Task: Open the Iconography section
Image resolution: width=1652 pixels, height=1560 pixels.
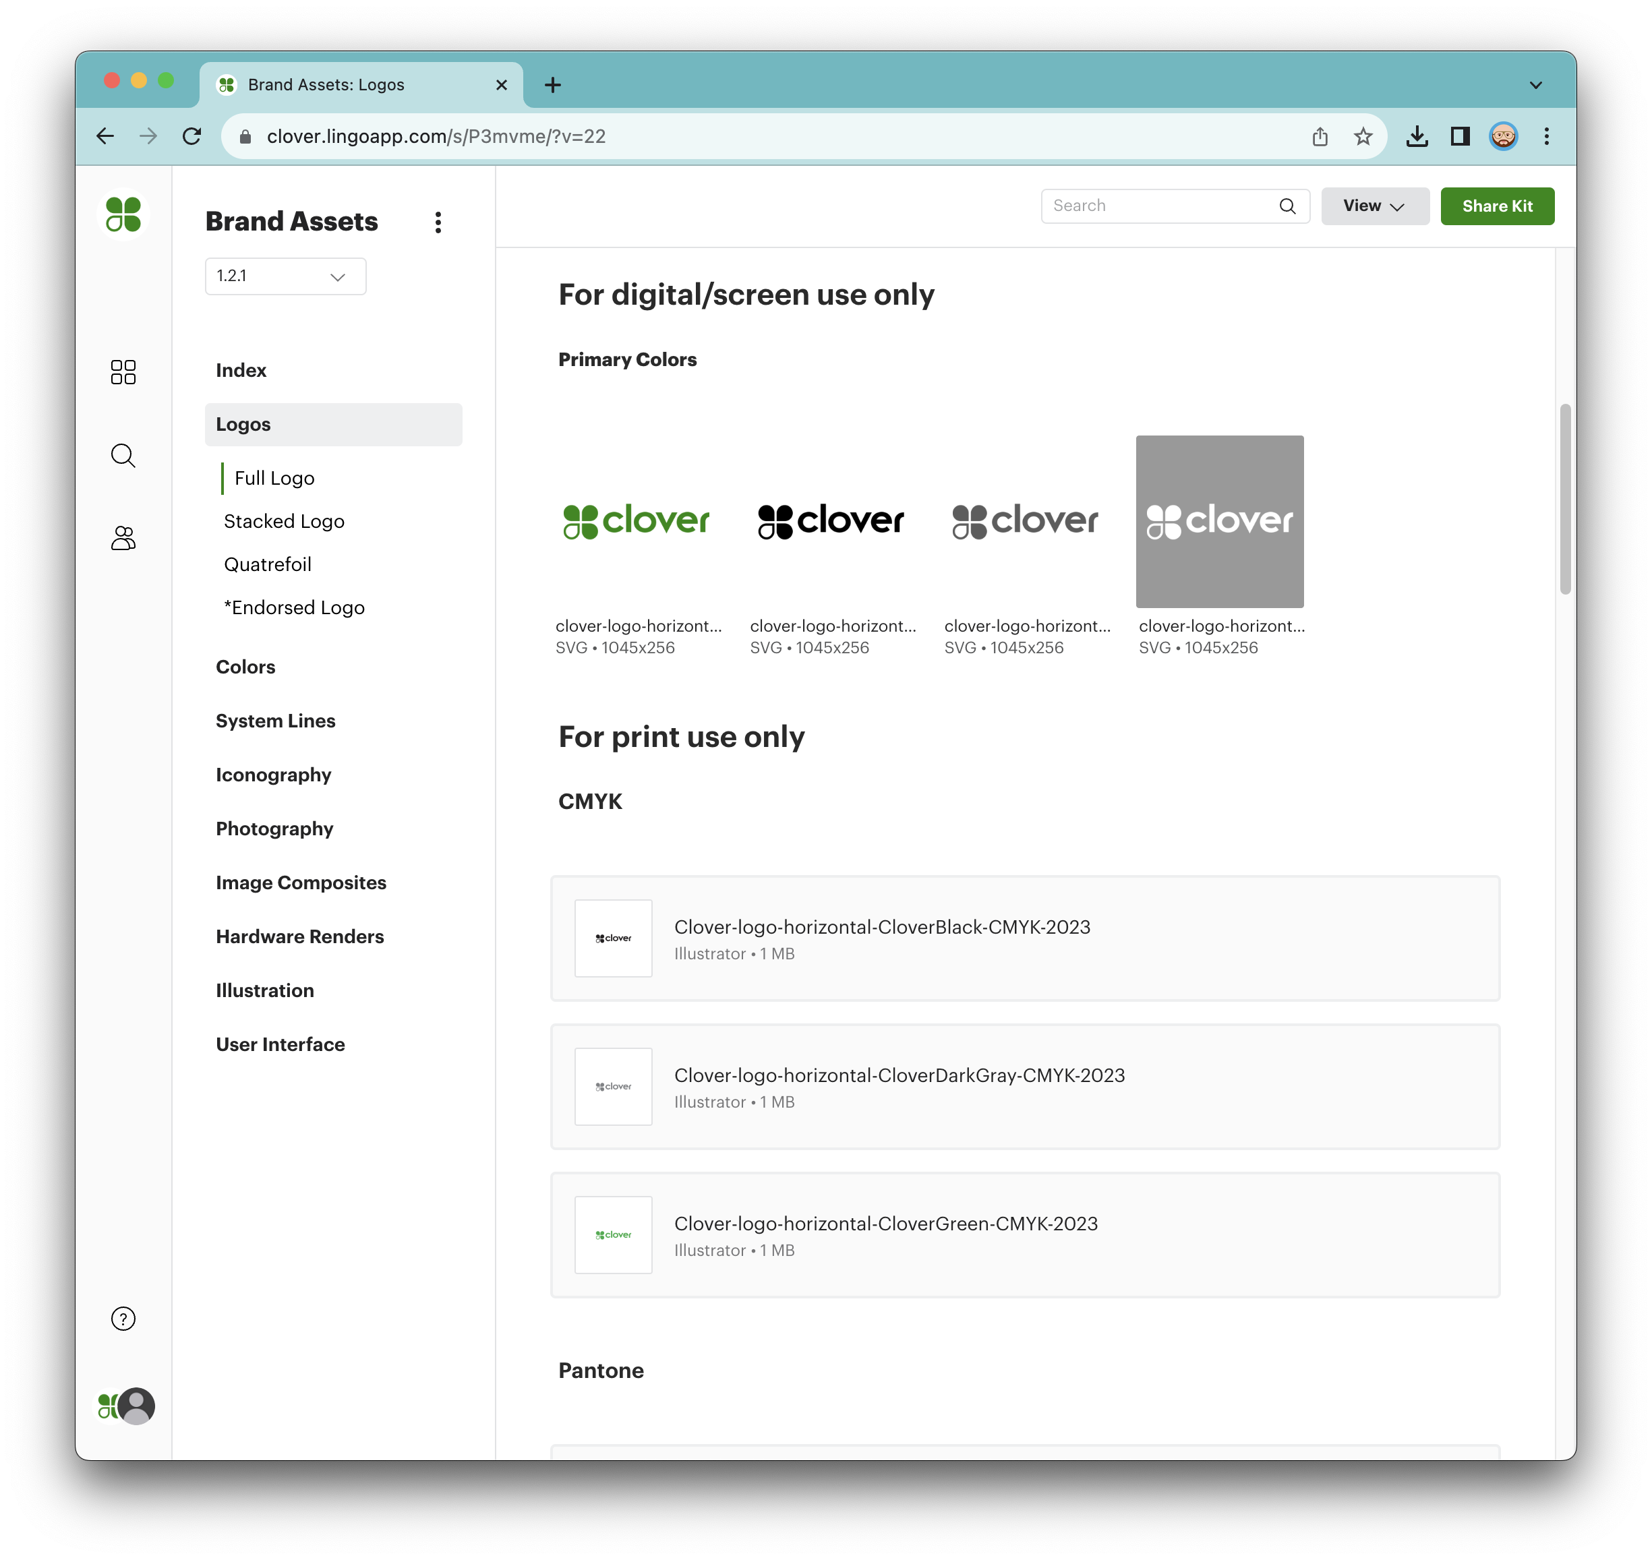Action: (273, 775)
